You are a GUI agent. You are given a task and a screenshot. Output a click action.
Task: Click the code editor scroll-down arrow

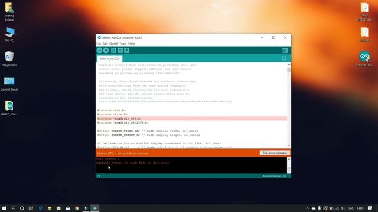click(x=289, y=145)
